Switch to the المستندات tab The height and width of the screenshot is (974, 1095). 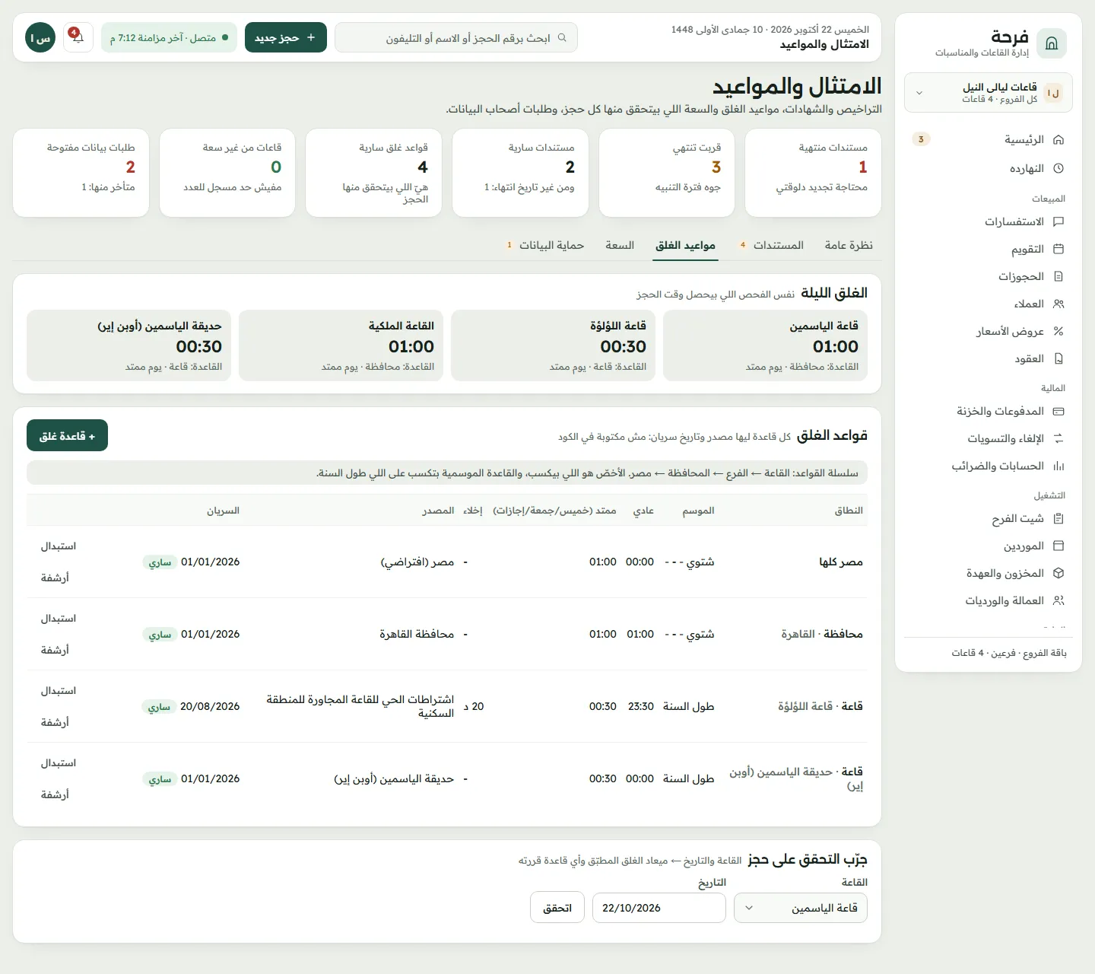pos(770,245)
